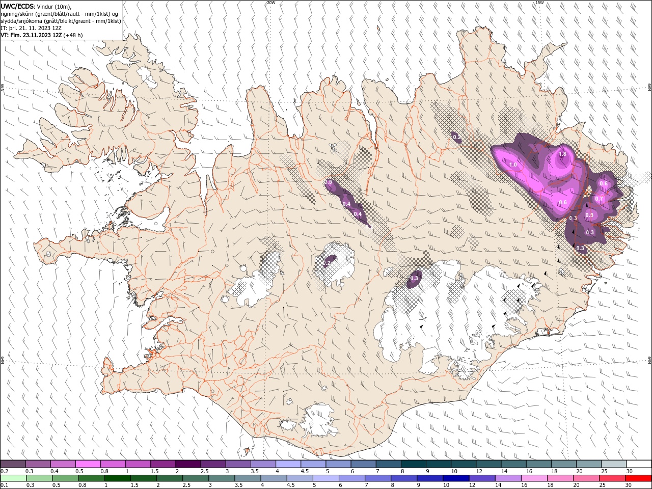652x489 pixels.
Task: Click the 1.8 snowfall value on the map
Action: (x=562, y=154)
